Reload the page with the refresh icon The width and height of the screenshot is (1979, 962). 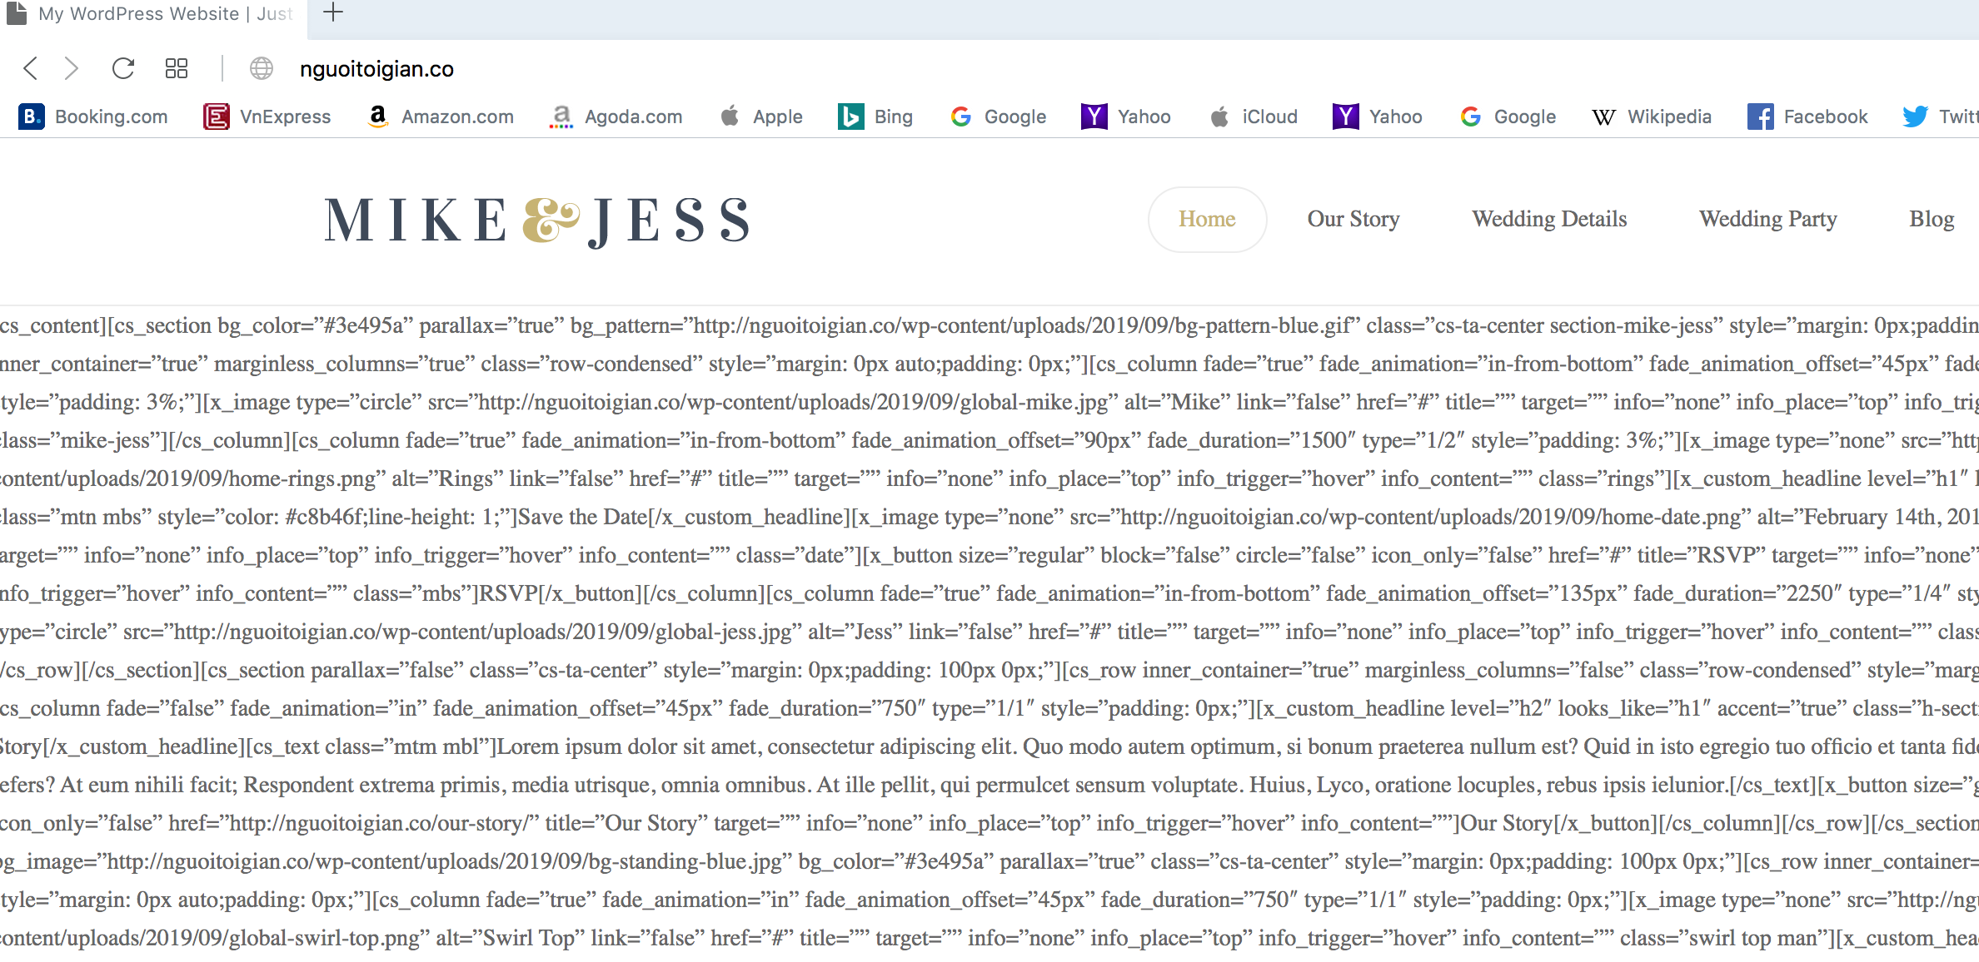point(123,68)
